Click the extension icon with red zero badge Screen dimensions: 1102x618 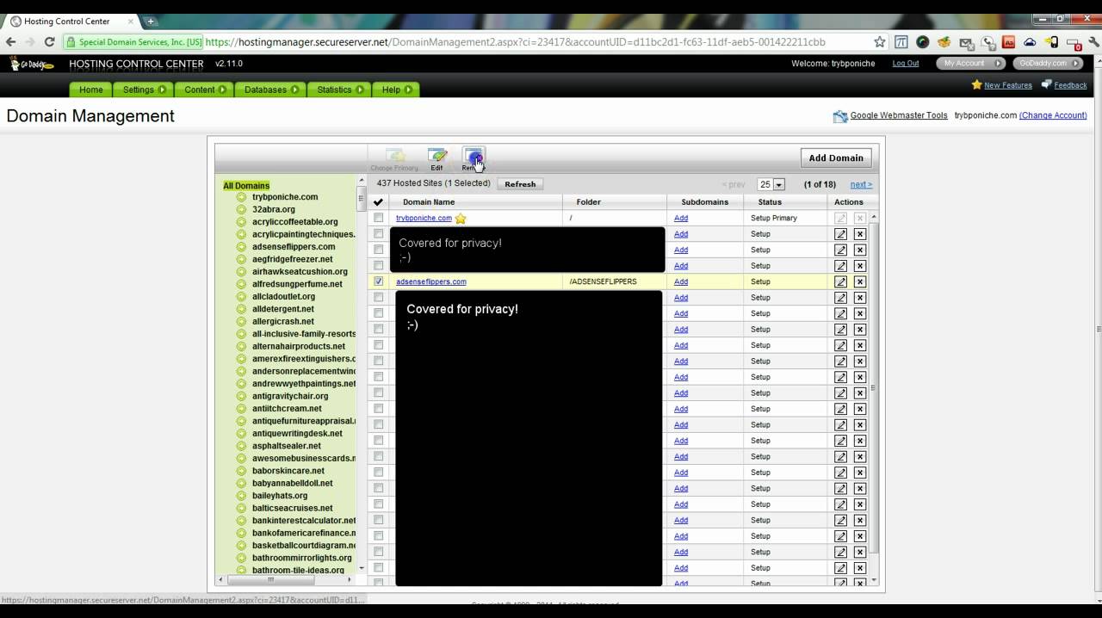[x=1073, y=42]
